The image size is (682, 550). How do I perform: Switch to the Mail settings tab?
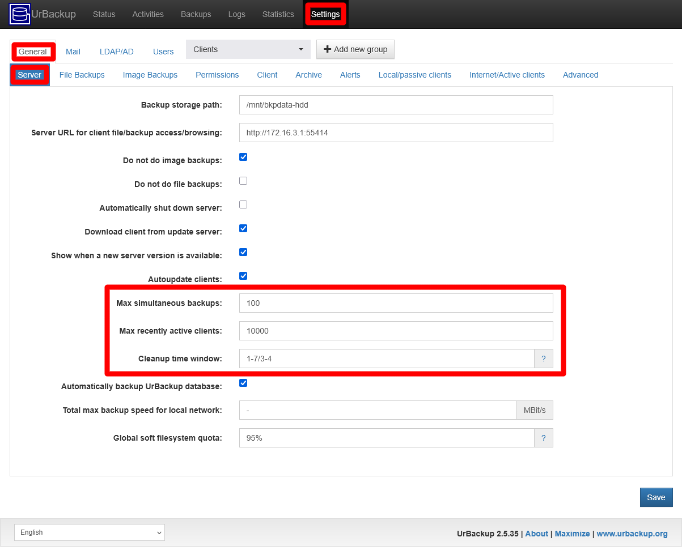point(73,52)
